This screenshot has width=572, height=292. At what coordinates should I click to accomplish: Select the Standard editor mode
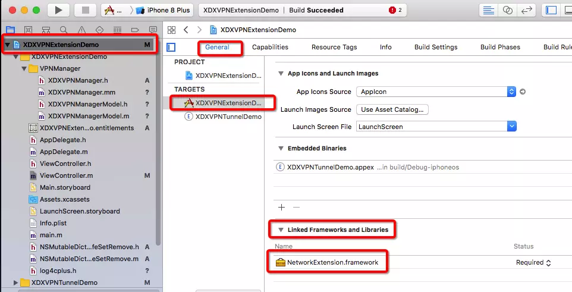pyautogui.click(x=488, y=10)
